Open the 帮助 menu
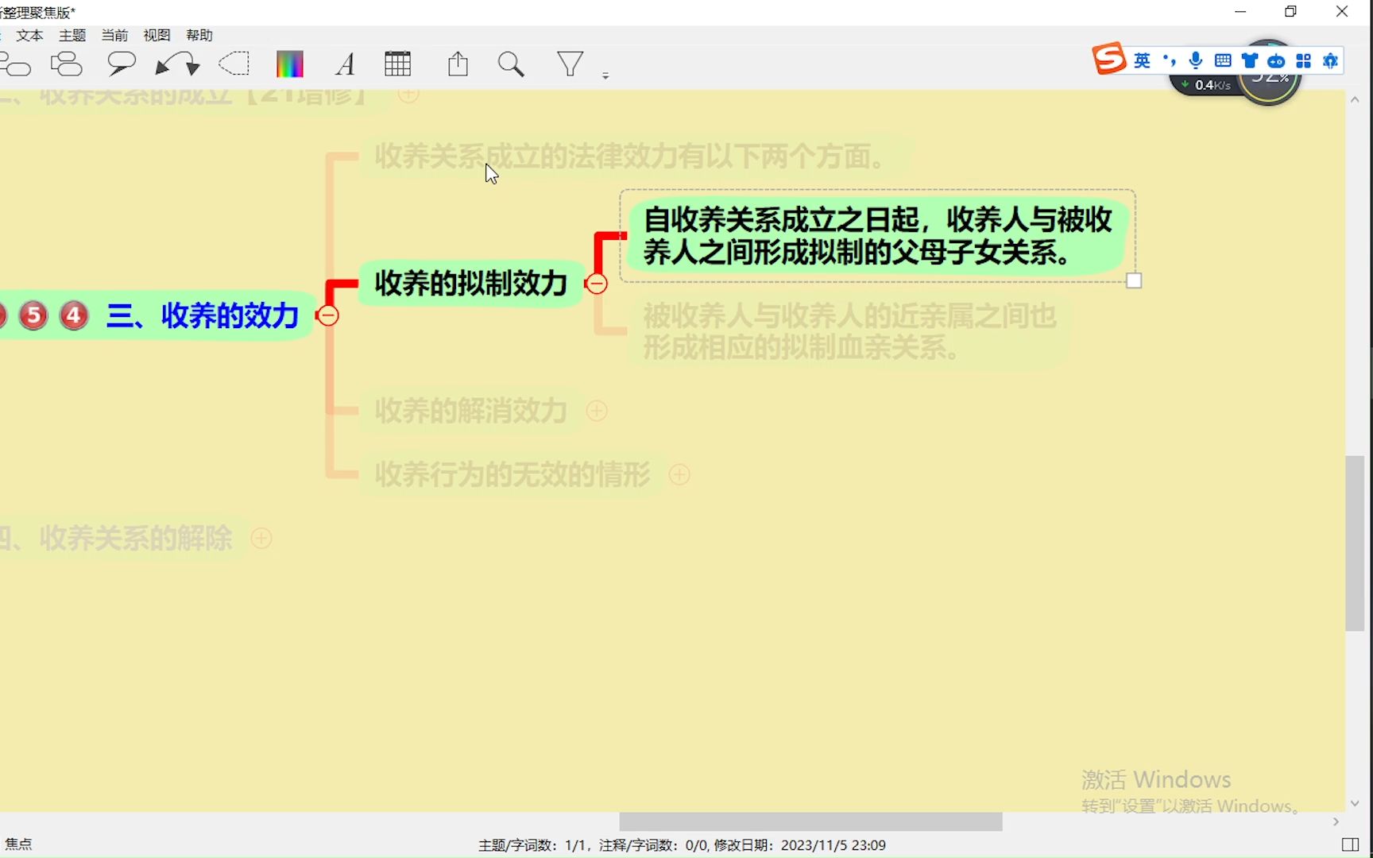 coord(199,35)
